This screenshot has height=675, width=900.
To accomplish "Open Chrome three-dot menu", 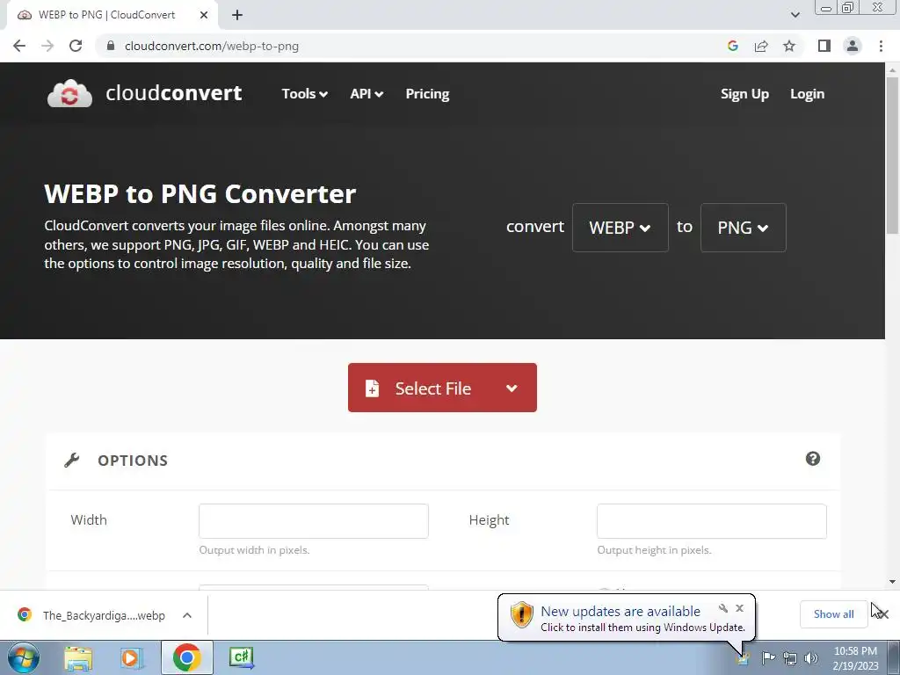I will (881, 46).
